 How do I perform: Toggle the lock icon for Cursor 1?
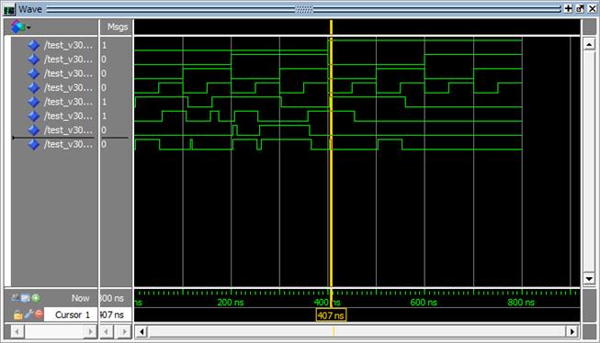(17, 315)
